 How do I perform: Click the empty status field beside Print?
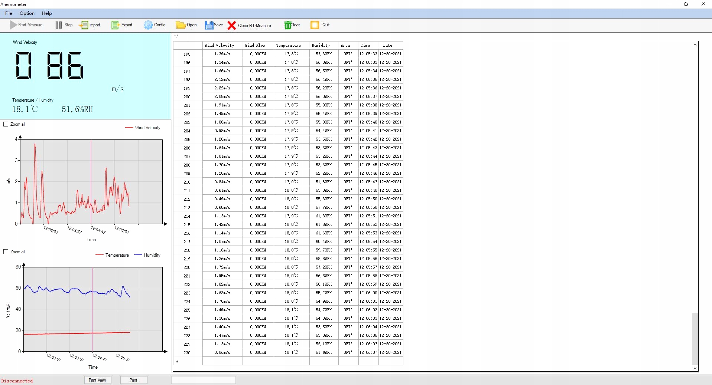click(204, 380)
